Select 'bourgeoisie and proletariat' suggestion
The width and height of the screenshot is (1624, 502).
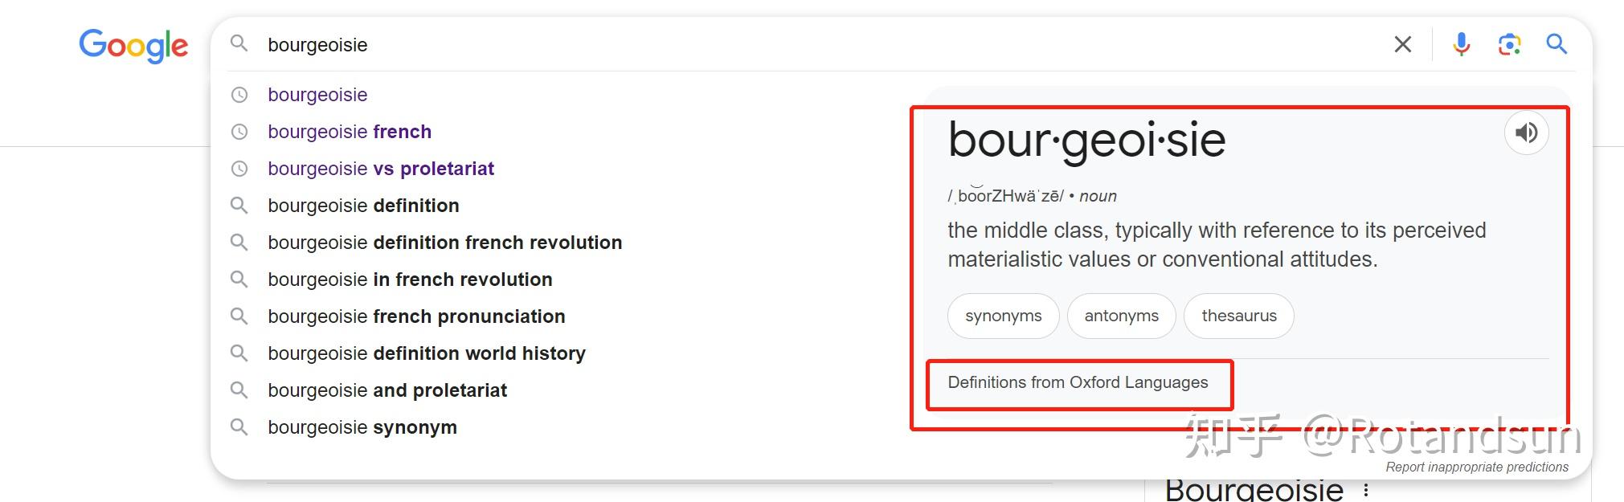pyautogui.click(x=387, y=390)
